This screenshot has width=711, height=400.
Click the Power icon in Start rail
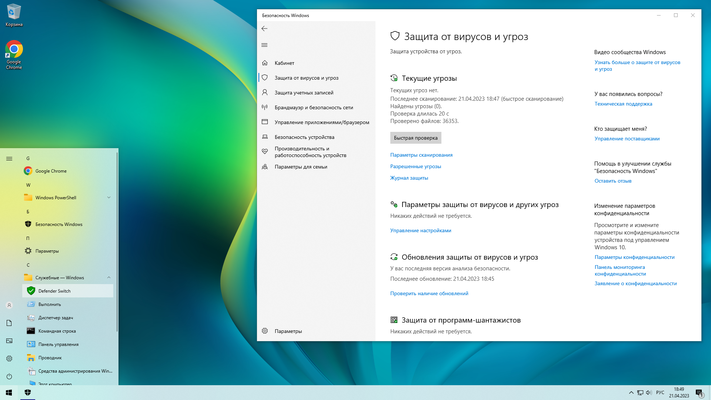click(9, 376)
